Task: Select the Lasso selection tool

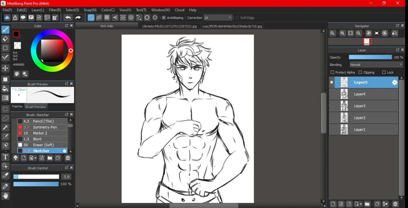Action: tap(5, 118)
